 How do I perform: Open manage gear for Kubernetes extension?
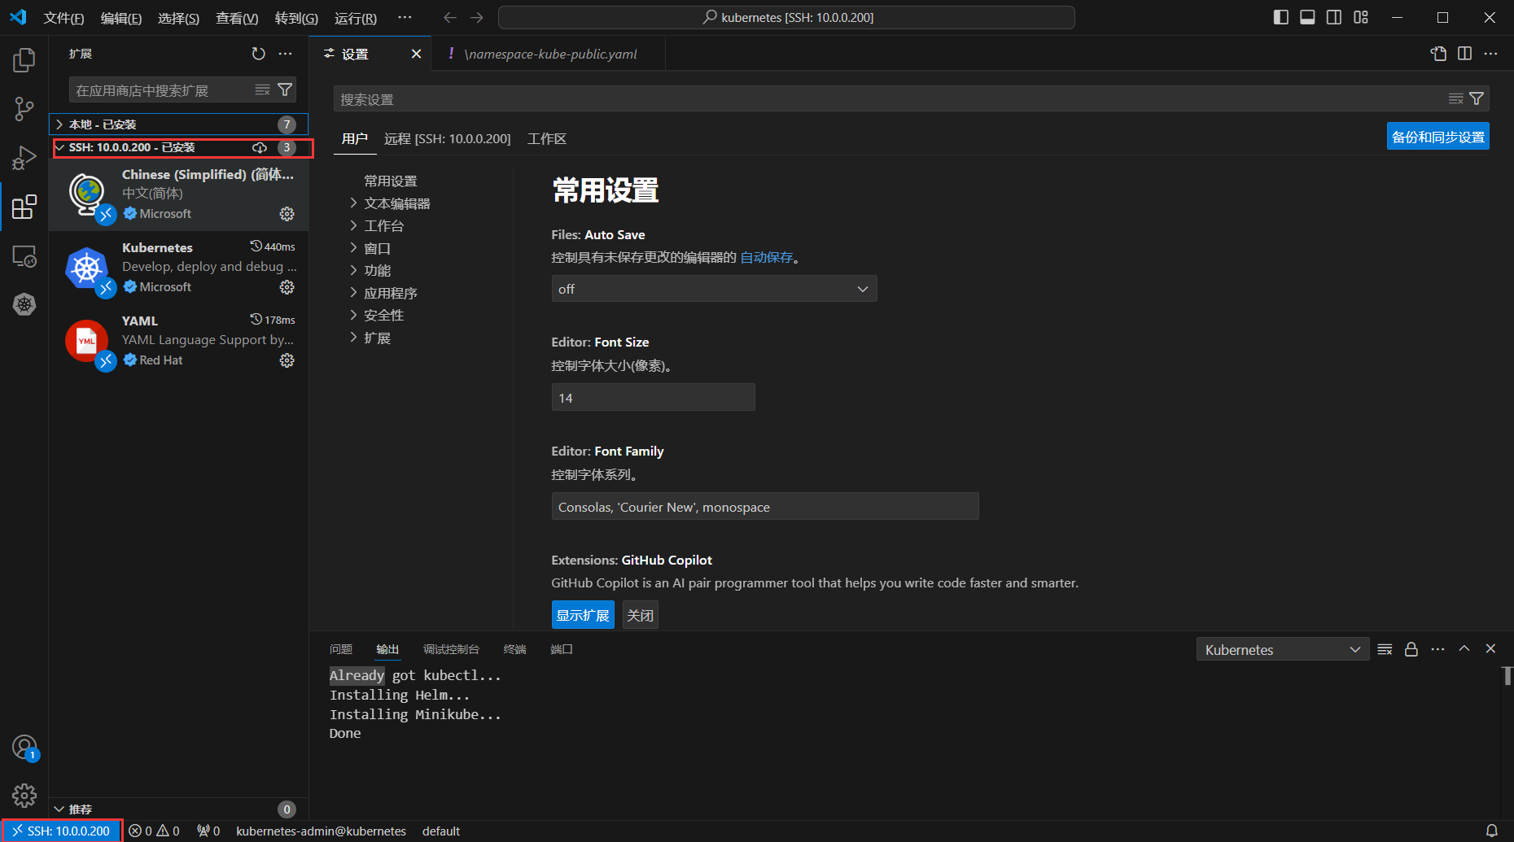click(x=287, y=287)
